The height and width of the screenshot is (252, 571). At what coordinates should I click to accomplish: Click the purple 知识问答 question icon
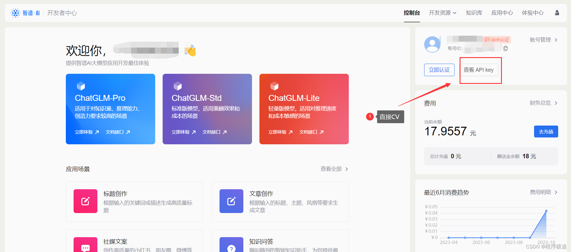(231, 245)
